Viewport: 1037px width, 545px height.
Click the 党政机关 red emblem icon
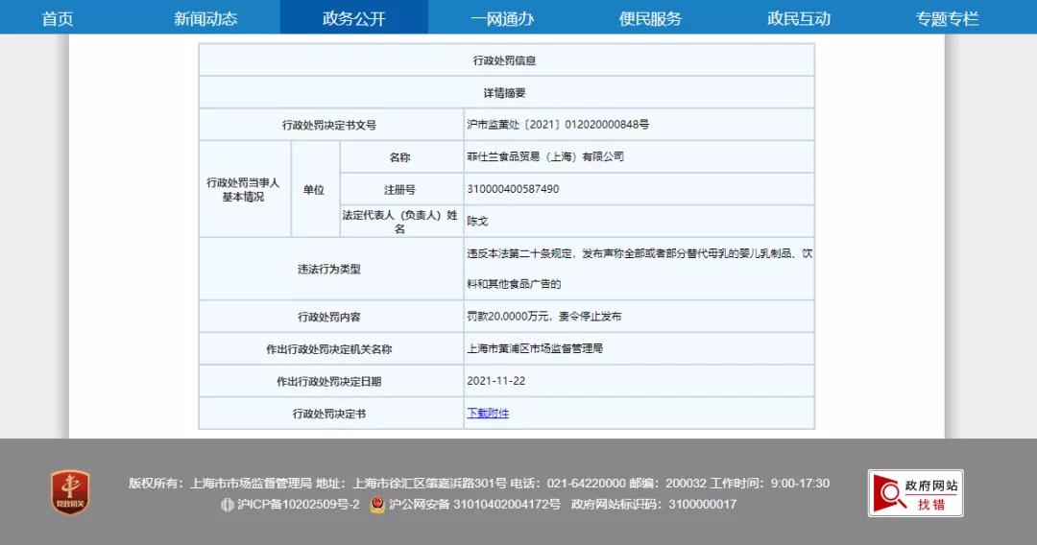click(x=70, y=492)
